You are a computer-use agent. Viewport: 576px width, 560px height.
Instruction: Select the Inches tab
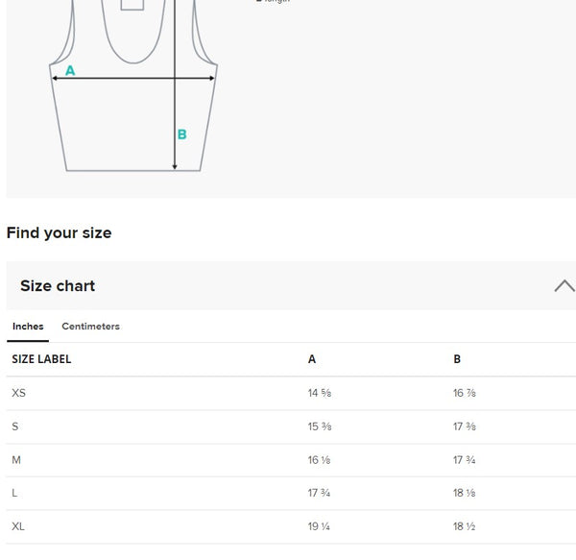pos(28,327)
